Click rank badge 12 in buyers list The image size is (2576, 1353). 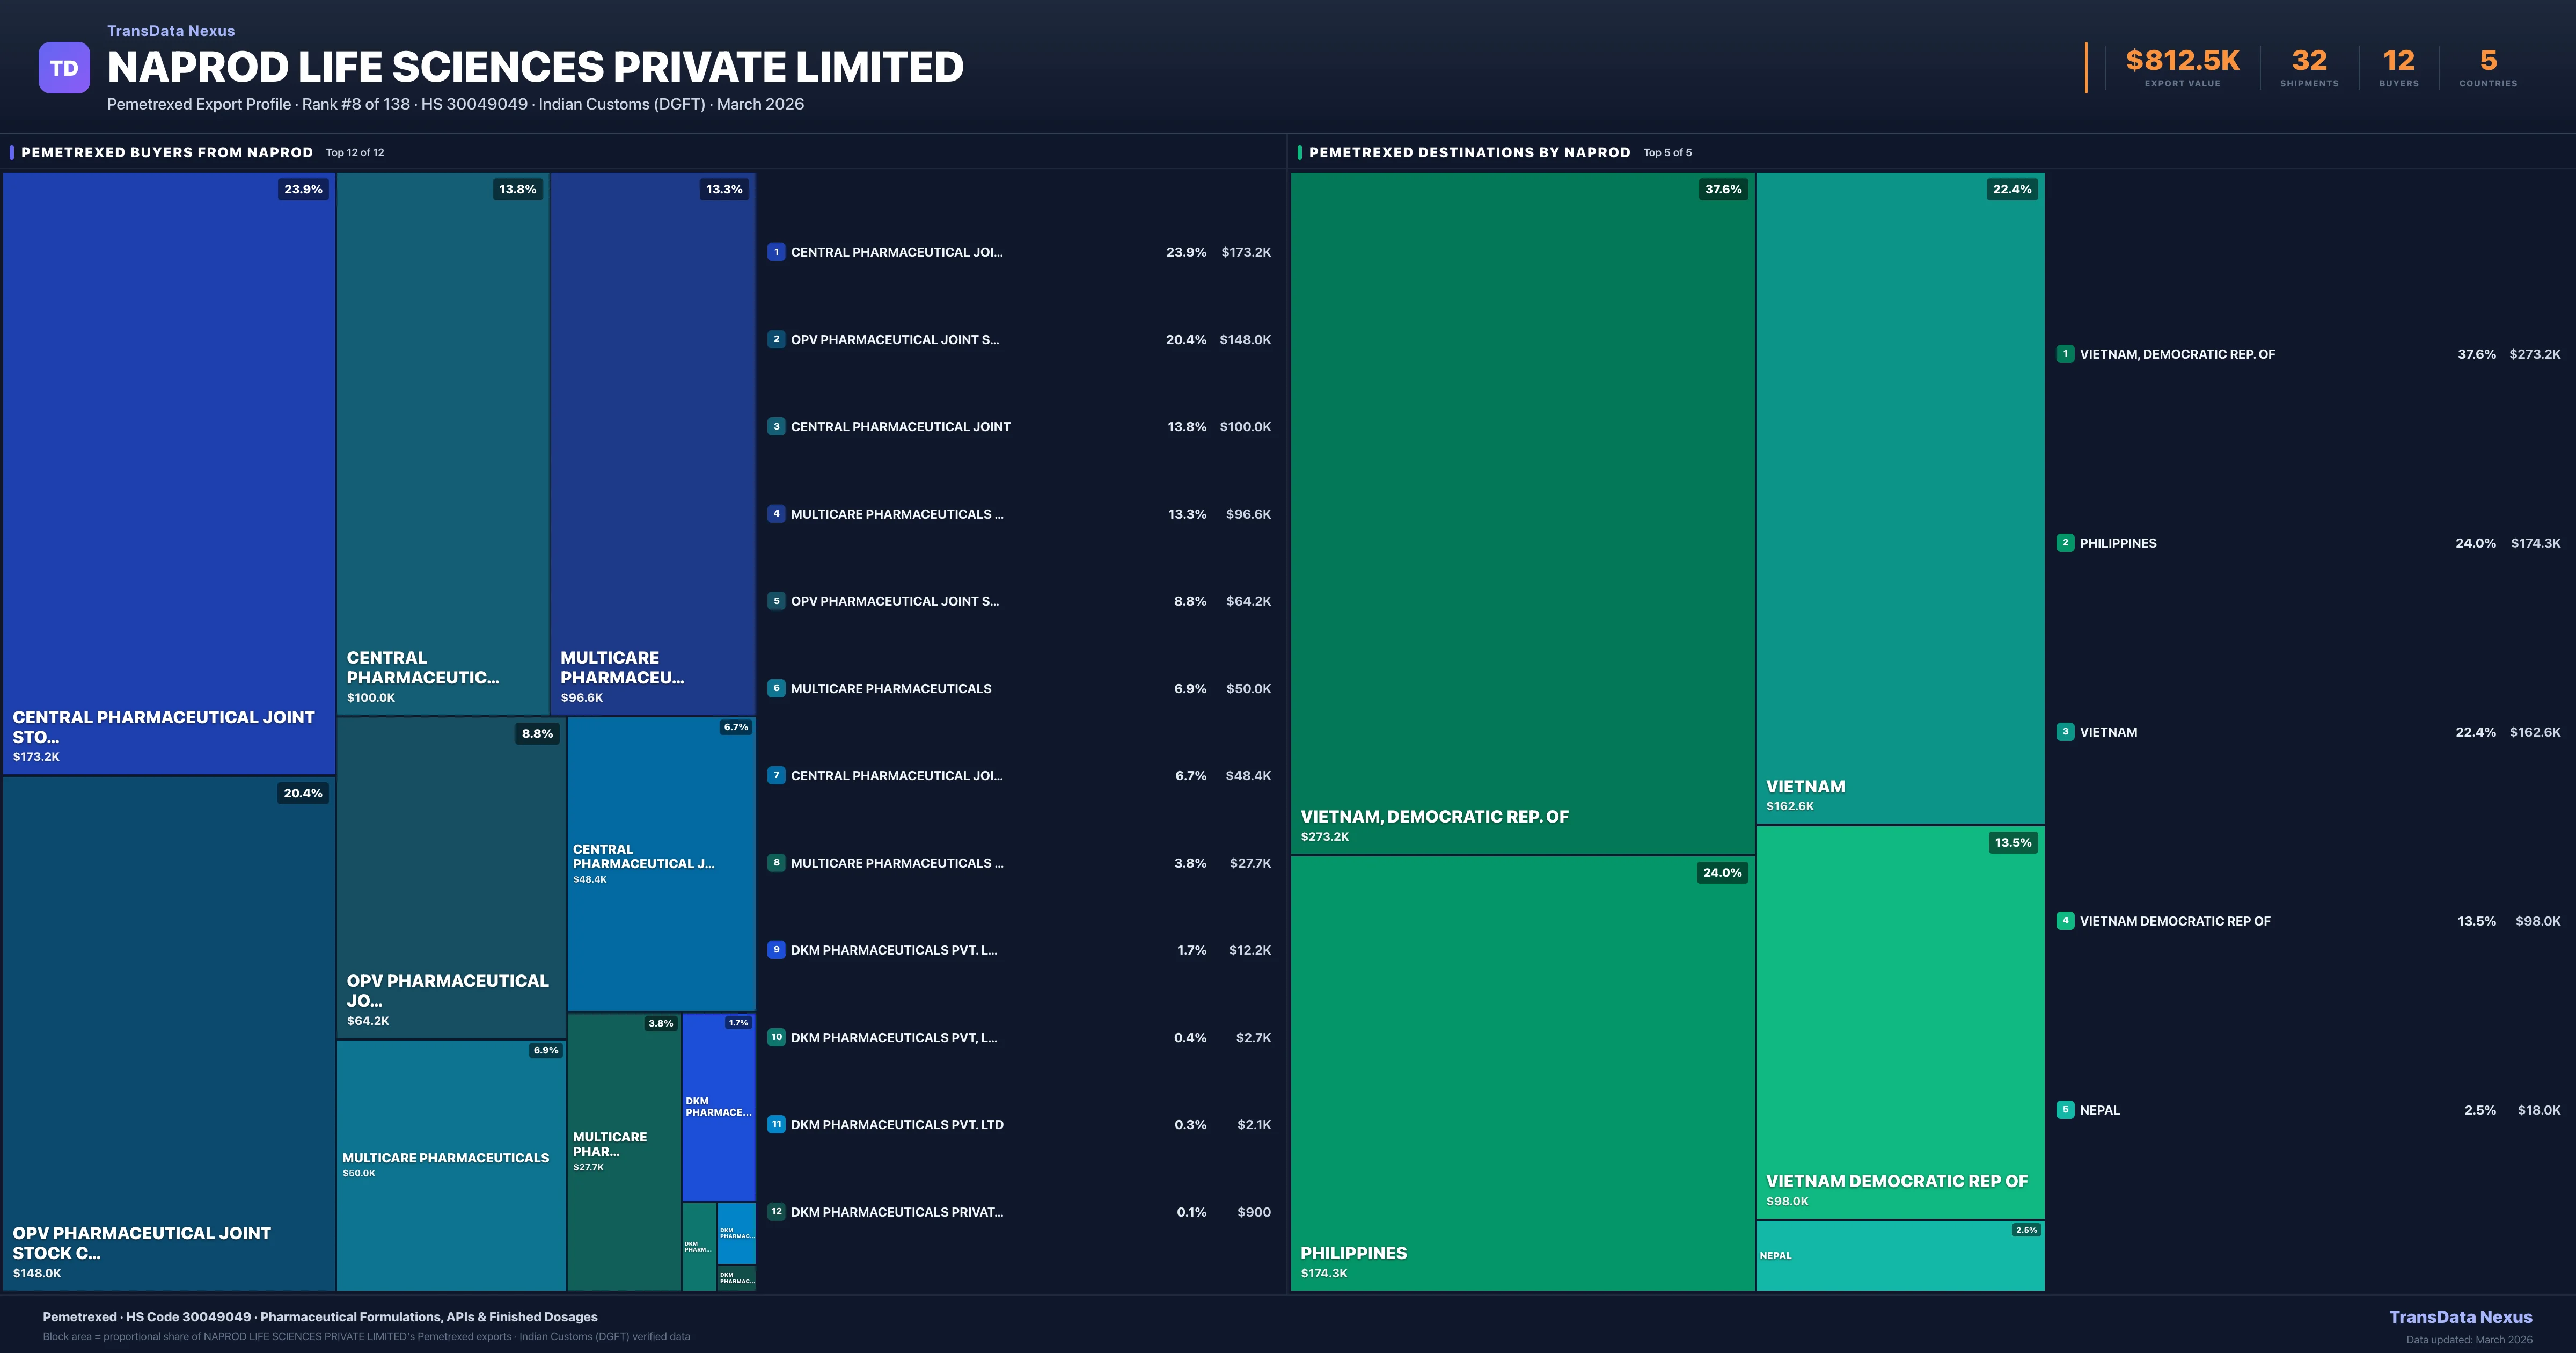(x=776, y=1212)
